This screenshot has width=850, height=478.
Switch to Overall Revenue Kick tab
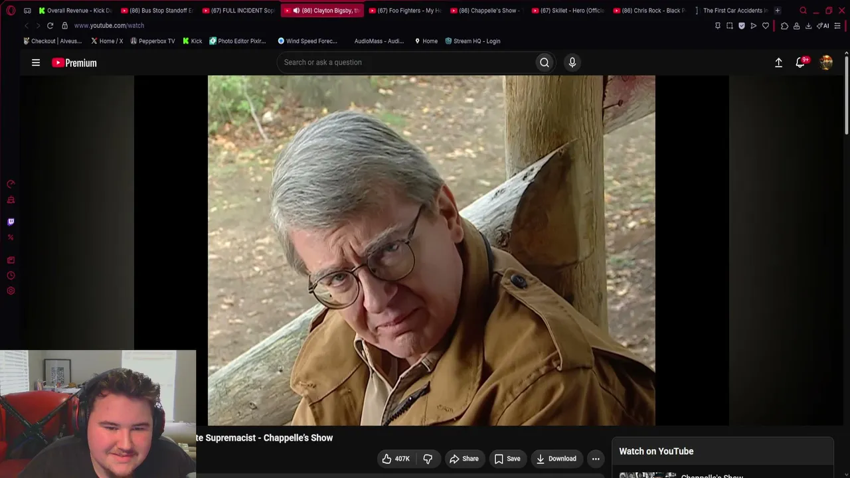pos(76,11)
